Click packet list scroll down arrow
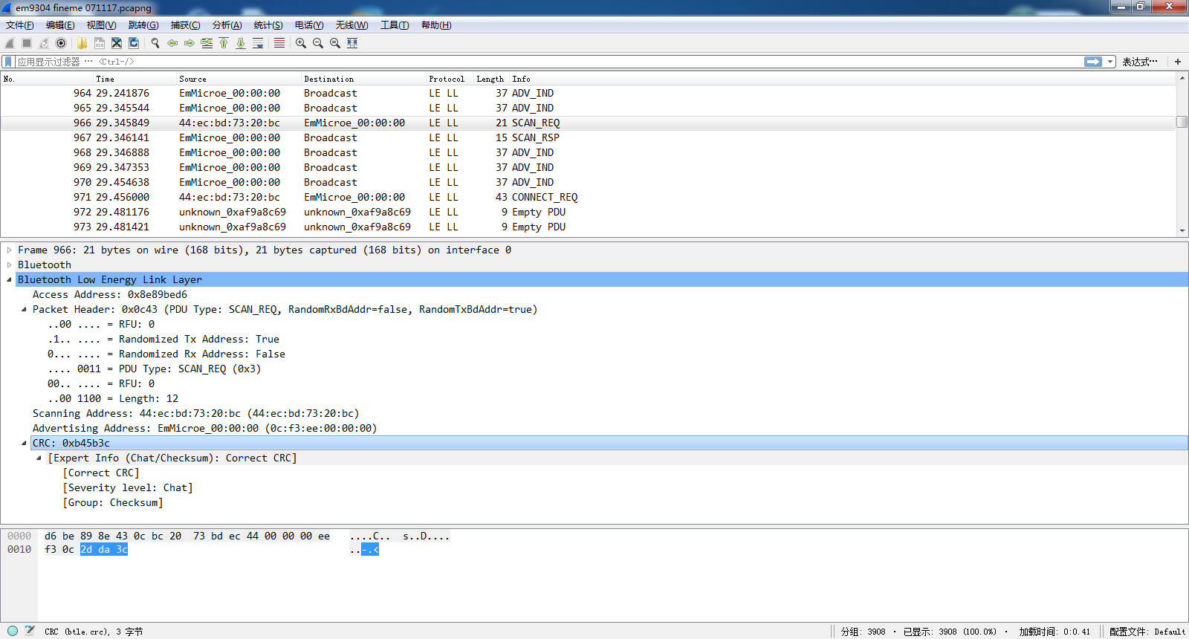Image resolution: width=1189 pixels, height=639 pixels. pyautogui.click(x=1182, y=231)
